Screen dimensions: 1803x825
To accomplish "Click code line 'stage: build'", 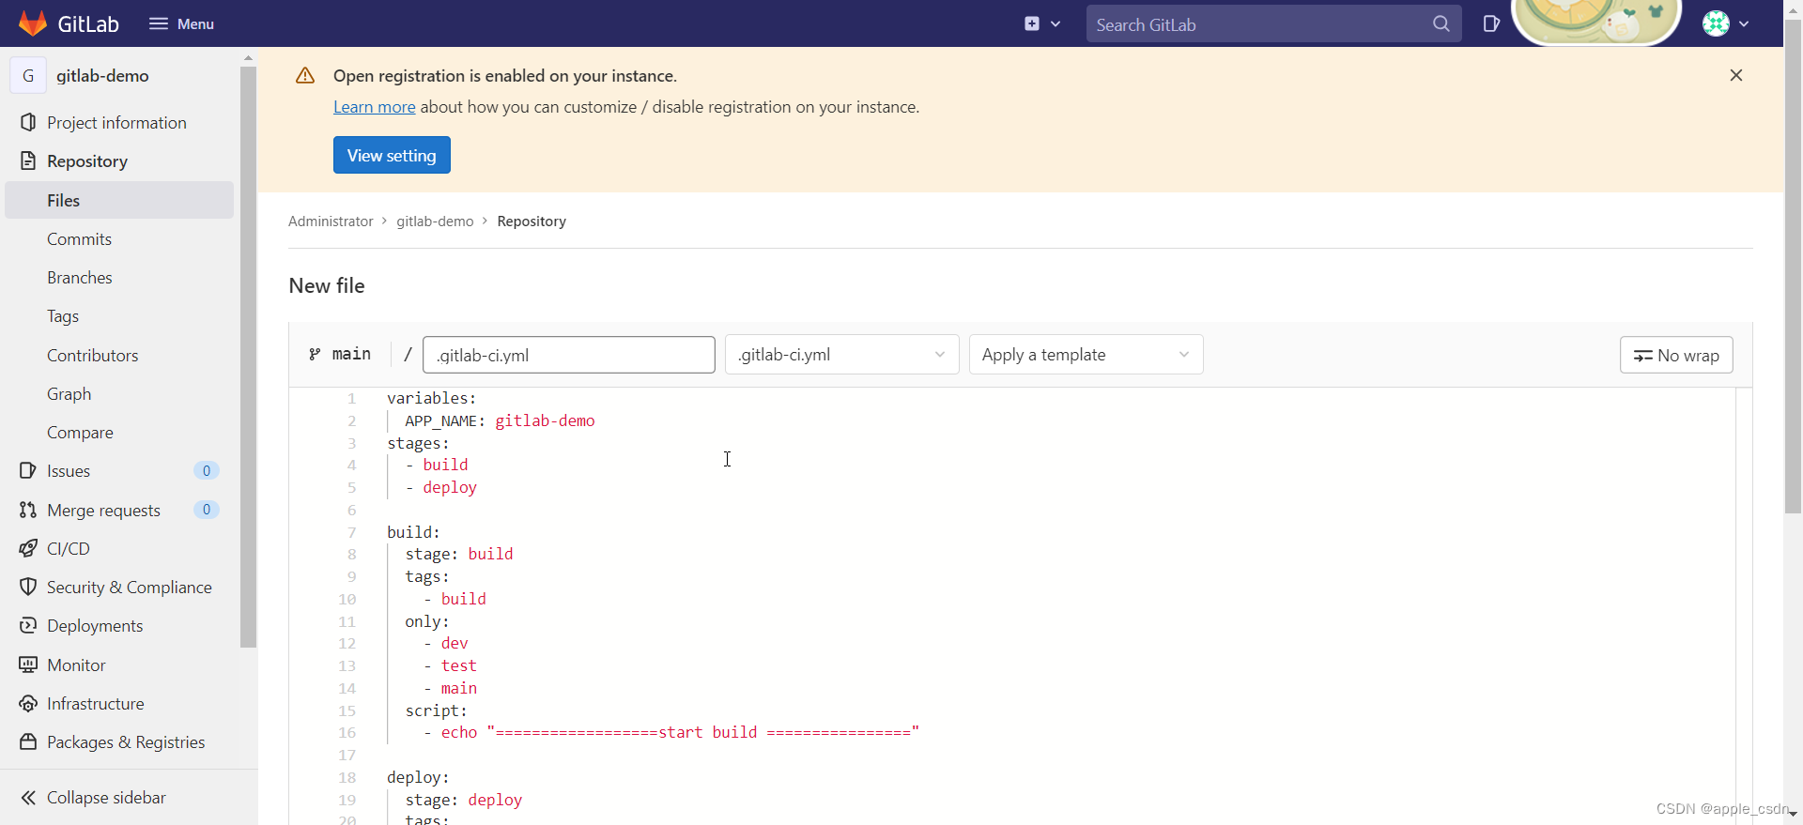I will [459, 554].
